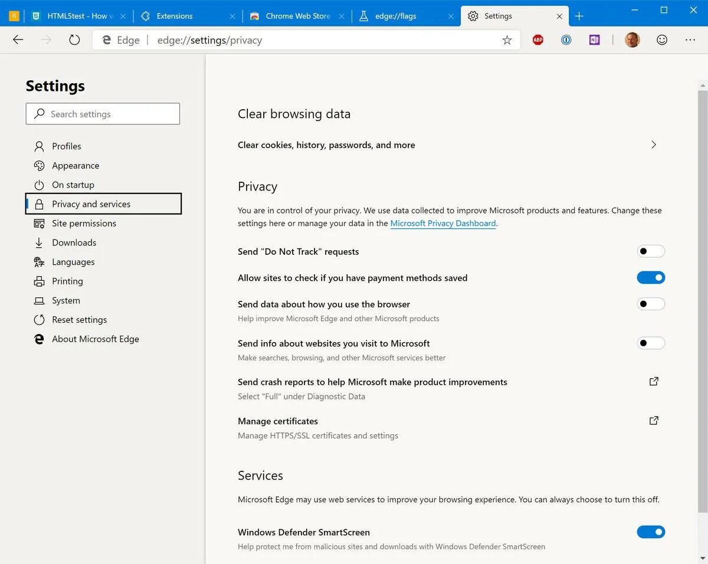Click the Downloads arrow icon

pos(39,242)
